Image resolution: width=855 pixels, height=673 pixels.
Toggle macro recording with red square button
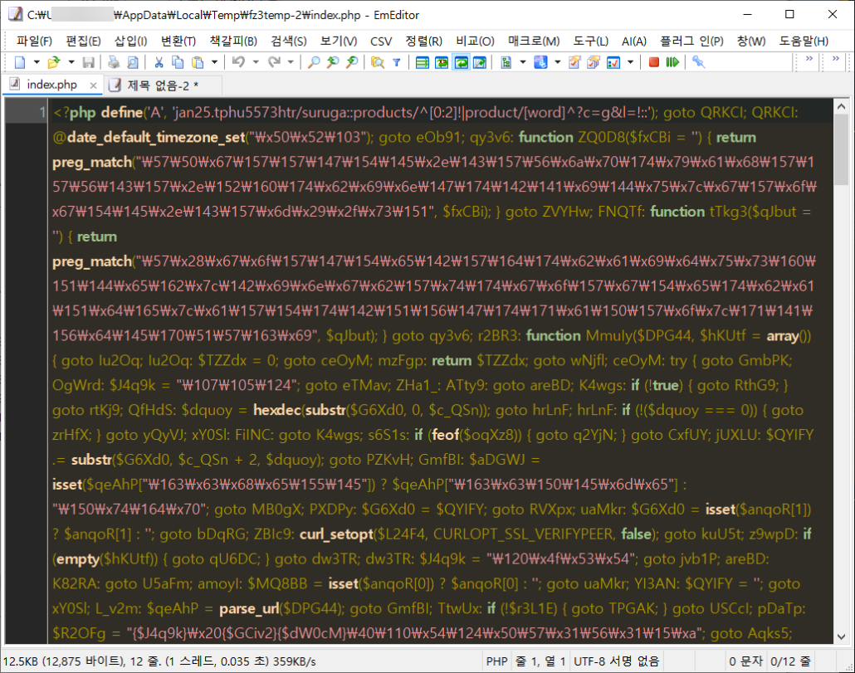pos(654,62)
